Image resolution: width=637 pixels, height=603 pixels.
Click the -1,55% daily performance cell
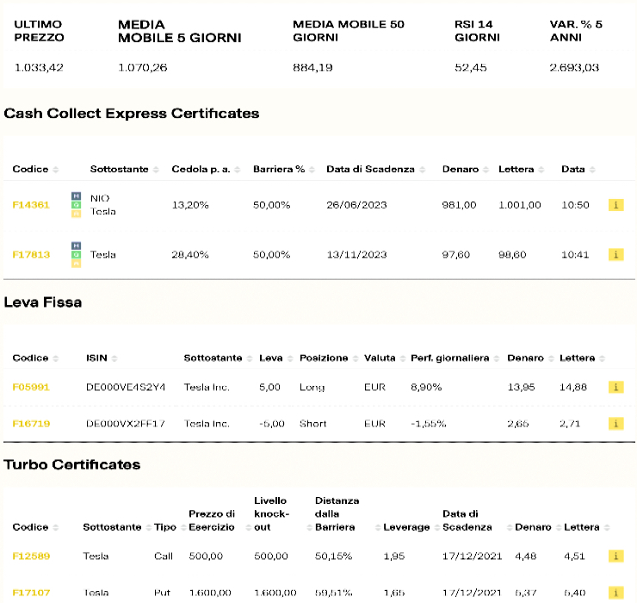(429, 424)
